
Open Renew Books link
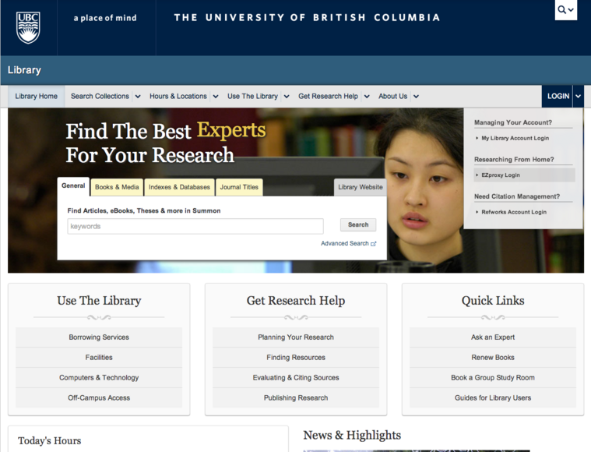[x=493, y=357]
